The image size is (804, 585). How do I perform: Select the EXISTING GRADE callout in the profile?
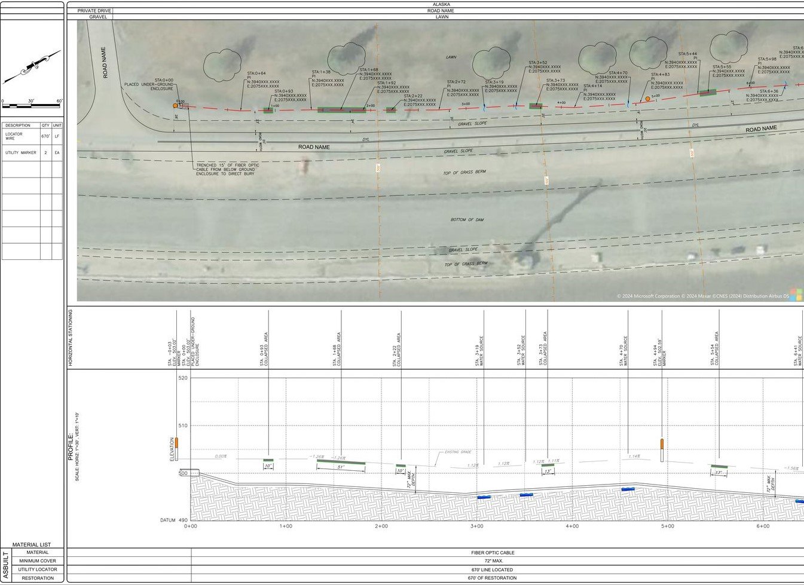tap(457, 452)
